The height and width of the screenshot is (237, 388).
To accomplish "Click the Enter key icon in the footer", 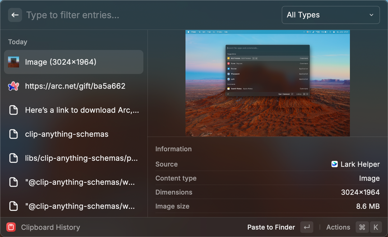I will (x=307, y=227).
